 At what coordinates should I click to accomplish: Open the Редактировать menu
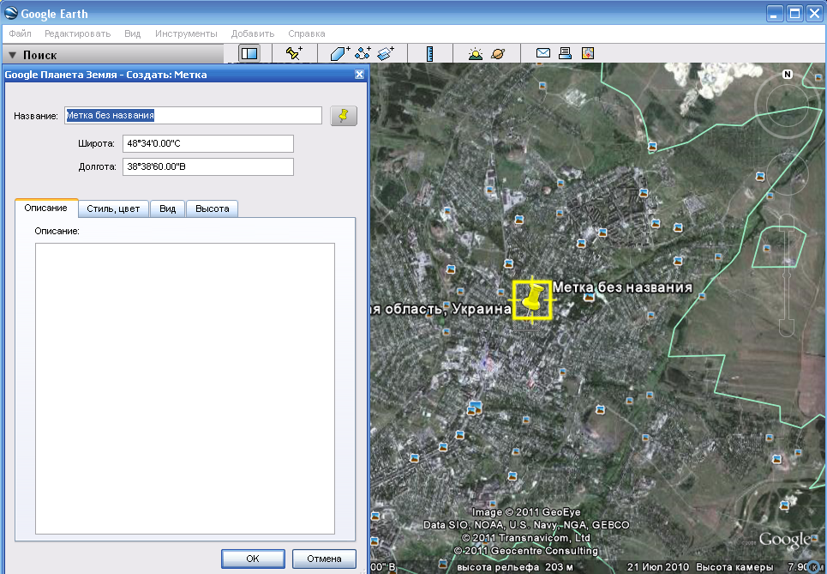[x=77, y=33]
